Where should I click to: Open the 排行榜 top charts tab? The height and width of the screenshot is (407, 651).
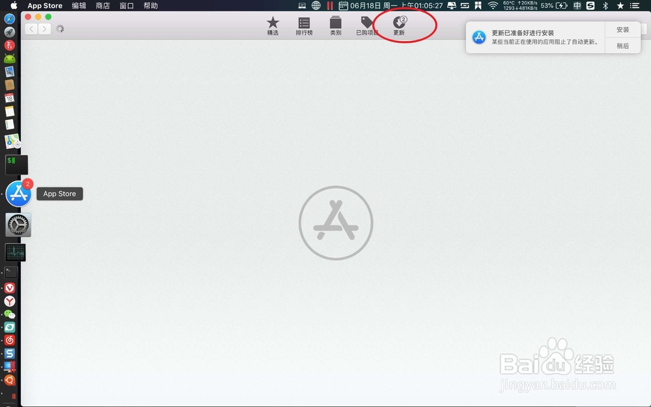tap(304, 26)
